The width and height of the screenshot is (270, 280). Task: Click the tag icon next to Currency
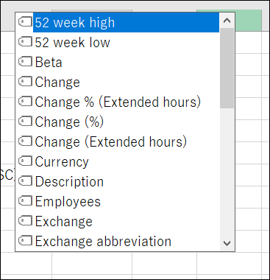pos(25,161)
